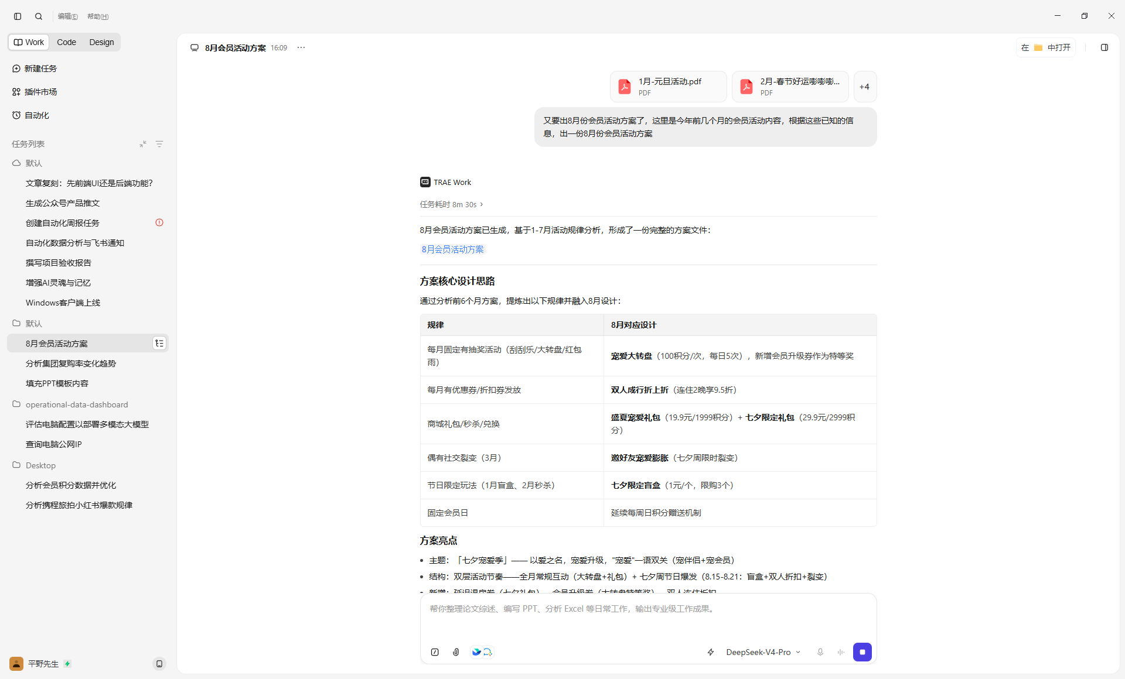This screenshot has width=1125, height=679.
Task: Open the search magnifier icon
Action: coord(39,16)
